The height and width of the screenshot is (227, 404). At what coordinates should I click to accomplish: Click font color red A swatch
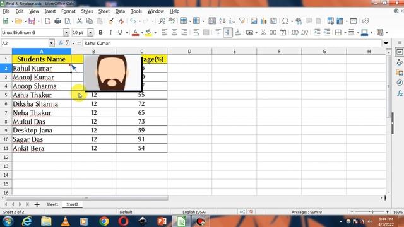click(135, 32)
